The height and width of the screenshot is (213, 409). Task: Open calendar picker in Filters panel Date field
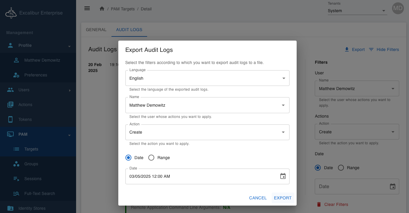[392, 186]
